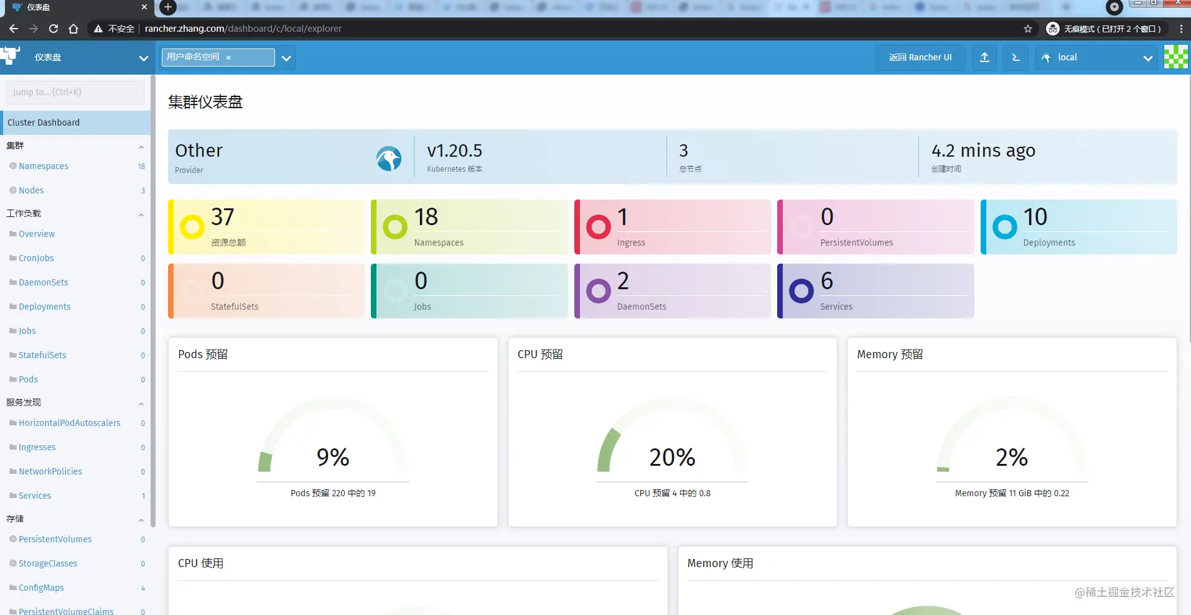
Task: Collapse the 集群 sidebar group
Action: click(141, 147)
